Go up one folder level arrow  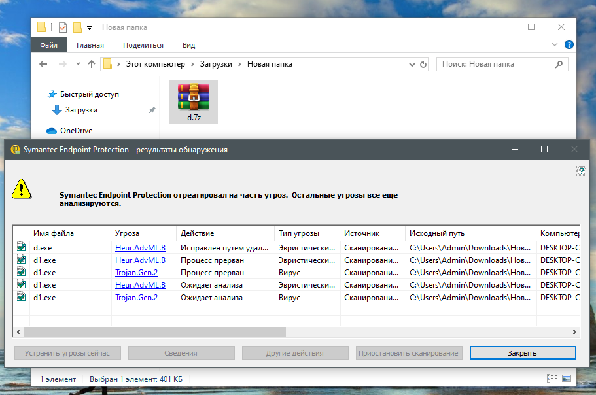click(x=91, y=64)
